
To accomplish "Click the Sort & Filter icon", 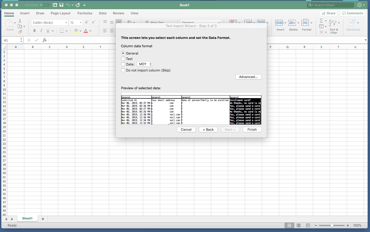I will 332,23.
